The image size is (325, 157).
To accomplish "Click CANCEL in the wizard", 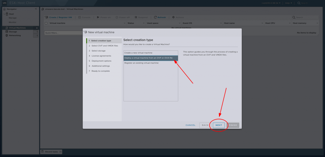I will tap(190, 125).
